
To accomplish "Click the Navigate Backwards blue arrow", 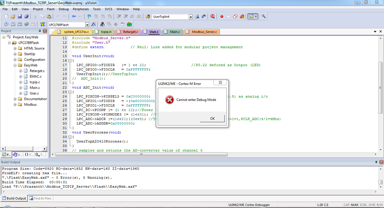I will point(74,17).
